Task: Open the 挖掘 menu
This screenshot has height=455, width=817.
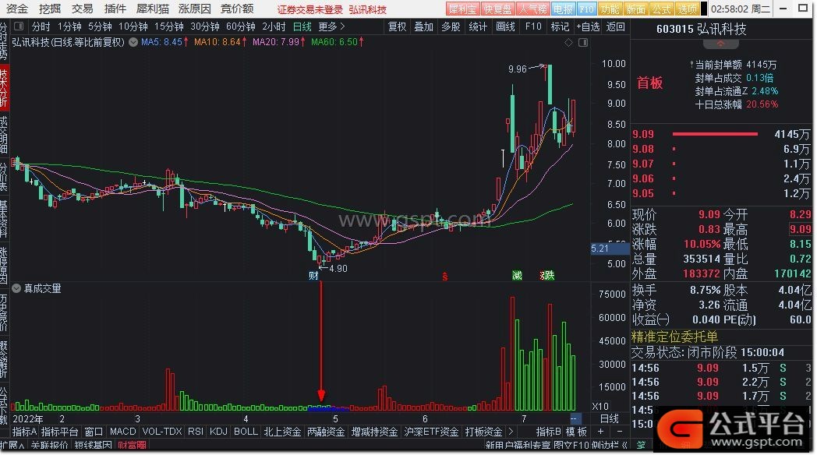Action: [x=50, y=9]
